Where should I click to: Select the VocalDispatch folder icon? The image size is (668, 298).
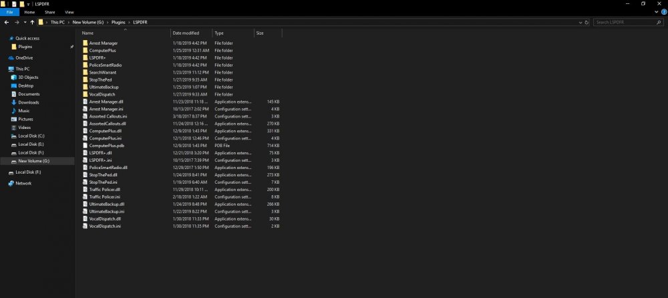(x=86, y=94)
